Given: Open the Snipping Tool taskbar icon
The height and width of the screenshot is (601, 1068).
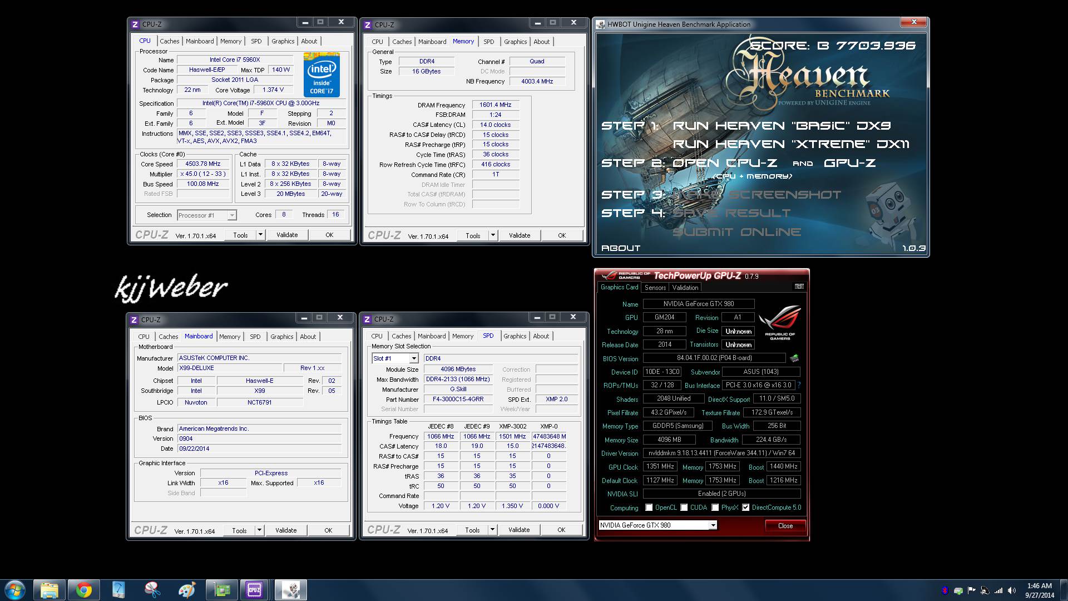Looking at the screenshot, I should point(152,590).
